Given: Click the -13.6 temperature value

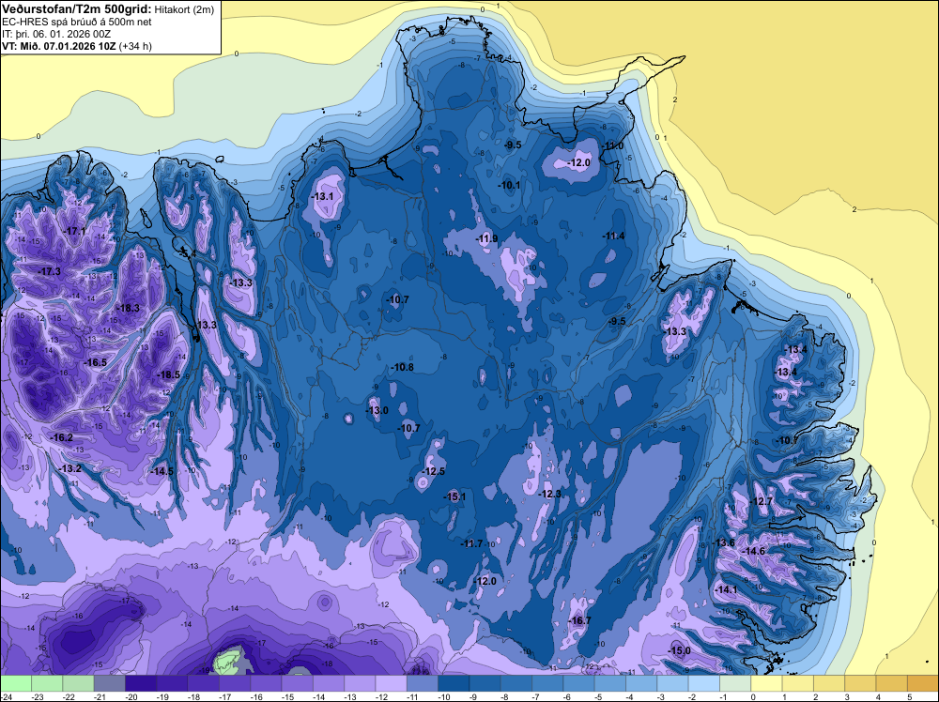Looking at the screenshot, I should pos(725,542).
